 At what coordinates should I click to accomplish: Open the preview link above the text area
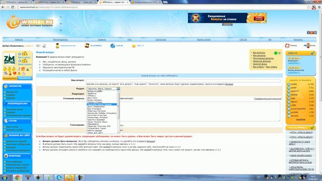[268, 99]
